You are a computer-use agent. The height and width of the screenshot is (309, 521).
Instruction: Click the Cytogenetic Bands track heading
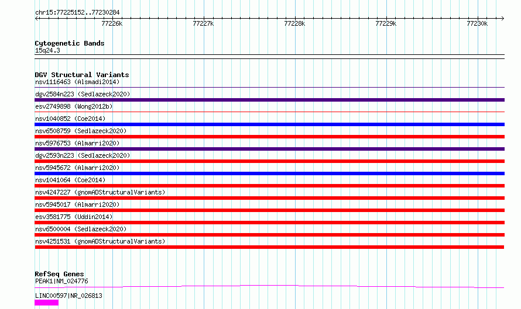tap(70, 43)
